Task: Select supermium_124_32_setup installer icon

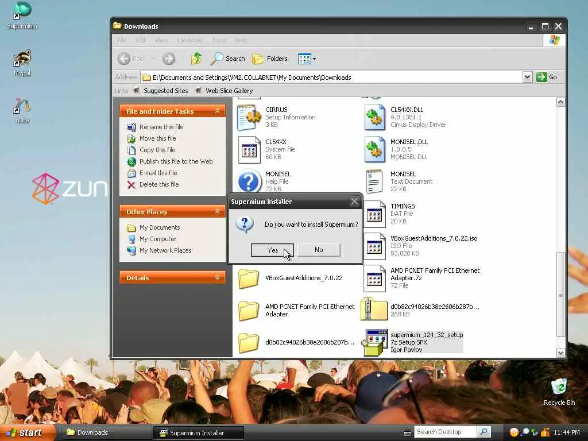Action: tap(374, 342)
